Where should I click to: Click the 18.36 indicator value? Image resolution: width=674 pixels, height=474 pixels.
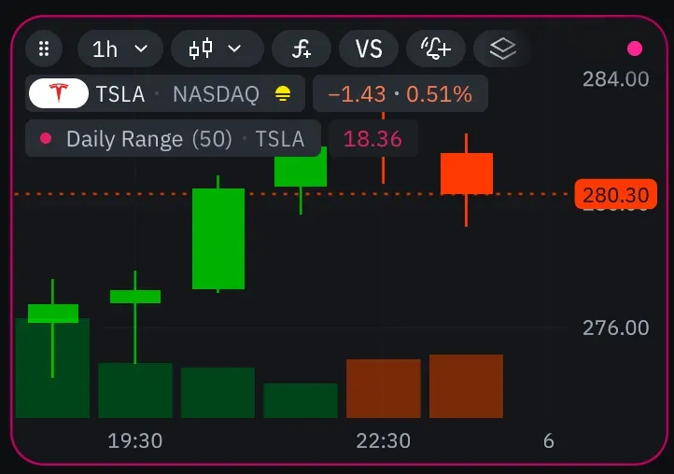(x=372, y=139)
